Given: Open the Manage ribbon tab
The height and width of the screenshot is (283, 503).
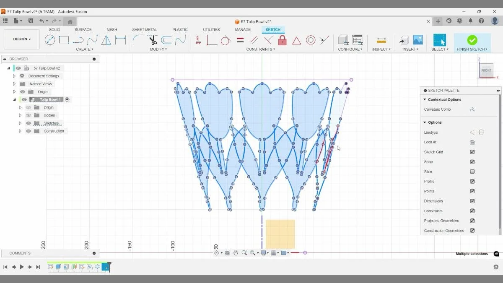Looking at the screenshot, I should tap(243, 29).
